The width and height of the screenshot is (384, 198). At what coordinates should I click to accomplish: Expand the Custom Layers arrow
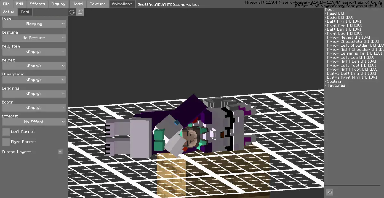pos(60,152)
